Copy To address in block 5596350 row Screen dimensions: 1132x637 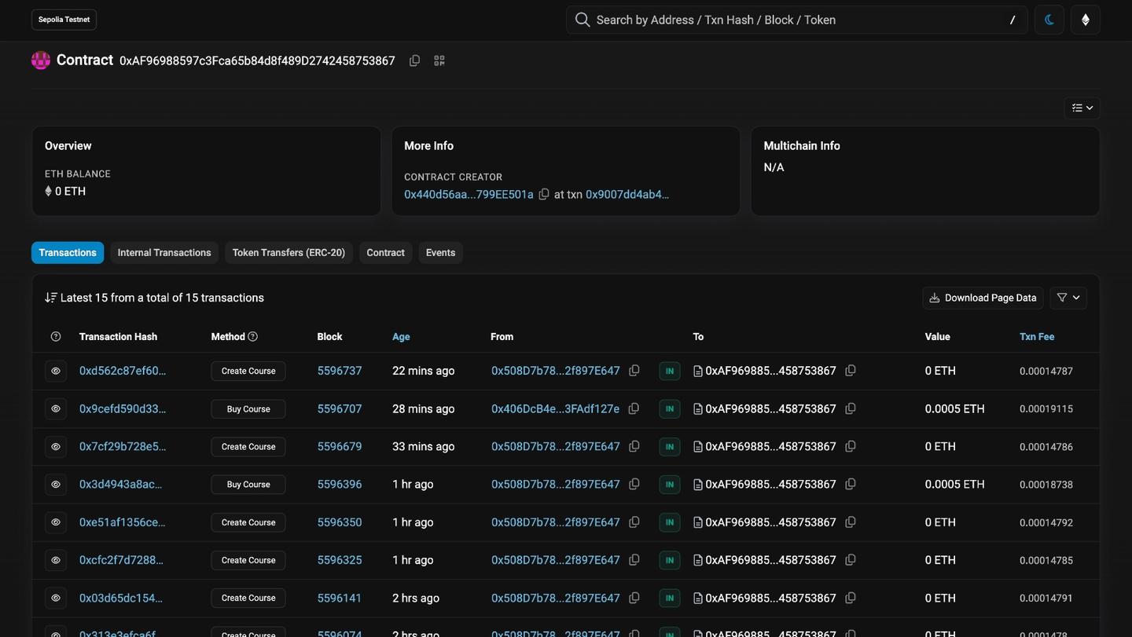click(x=851, y=522)
